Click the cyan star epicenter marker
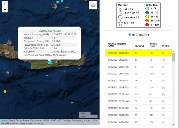The image size is (179, 128). click(50, 62)
